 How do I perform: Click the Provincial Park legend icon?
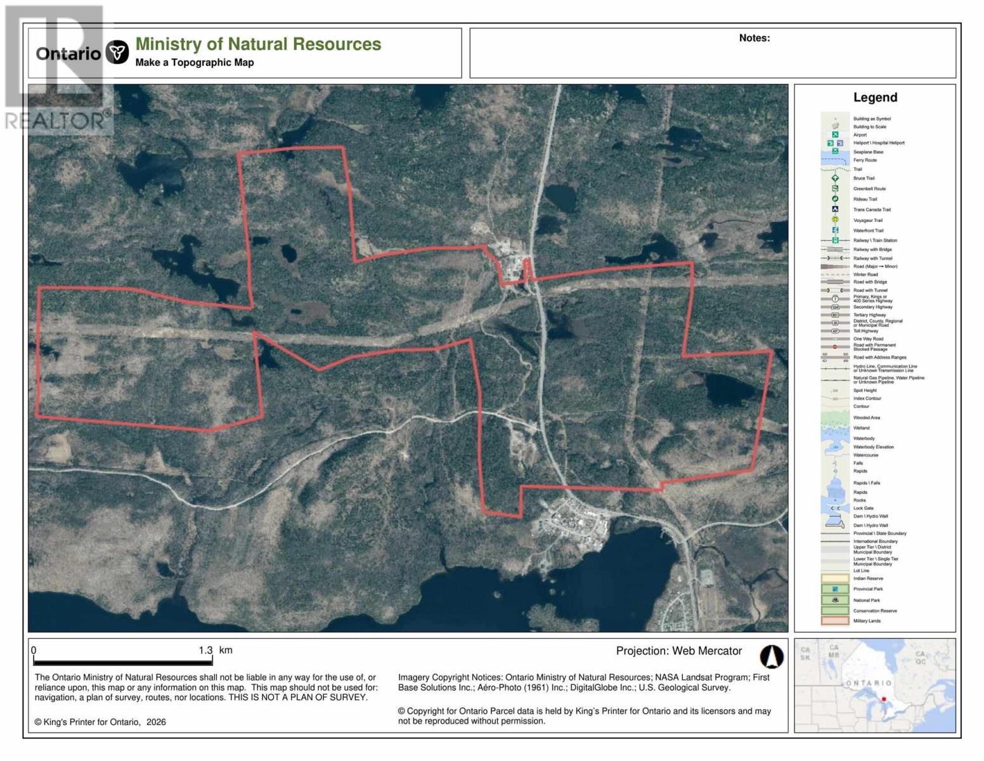835,589
